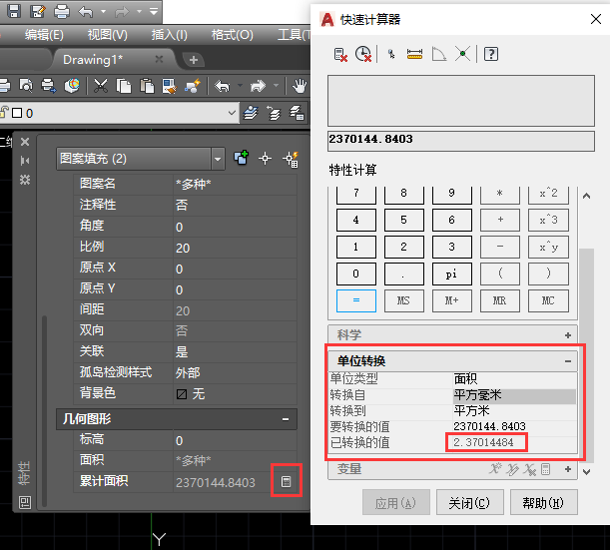The width and height of the screenshot is (610, 550).
Task: Click the 转换自 value 平方毫米
Action: (x=514, y=395)
